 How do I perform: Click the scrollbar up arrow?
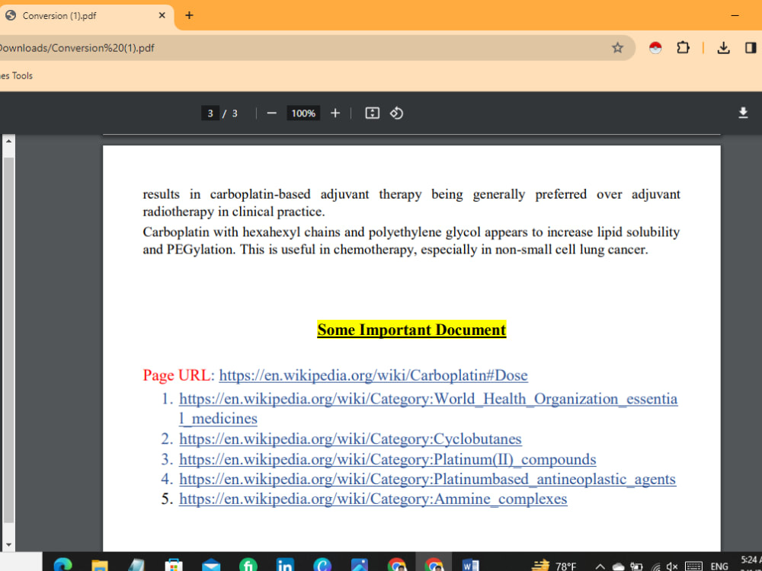pos(8,141)
